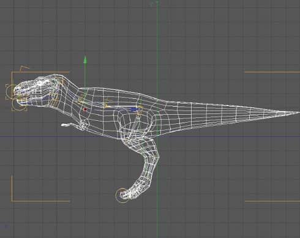Select the orange circle controller at the T-Rex foot

coord(122,196)
